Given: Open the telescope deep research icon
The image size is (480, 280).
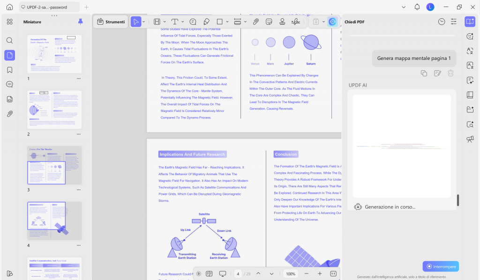Looking at the screenshot, I should pyautogui.click(x=470, y=139).
